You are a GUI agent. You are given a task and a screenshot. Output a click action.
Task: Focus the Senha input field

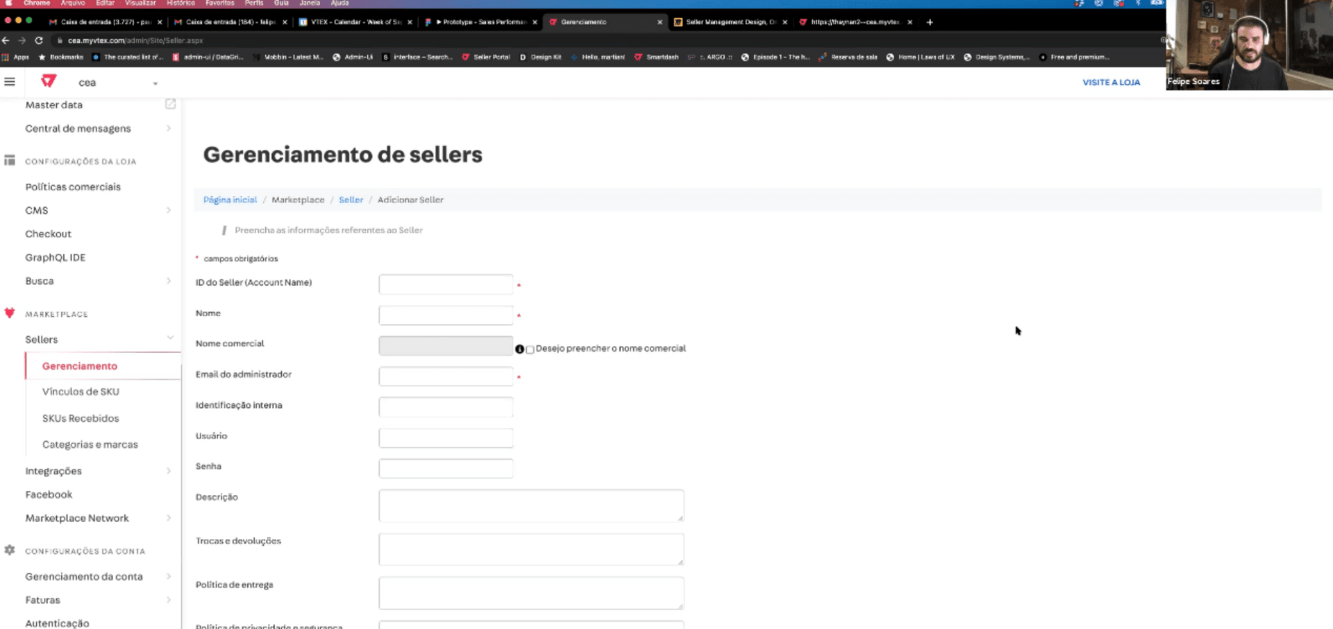pyautogui.click(x=446, y=468)
